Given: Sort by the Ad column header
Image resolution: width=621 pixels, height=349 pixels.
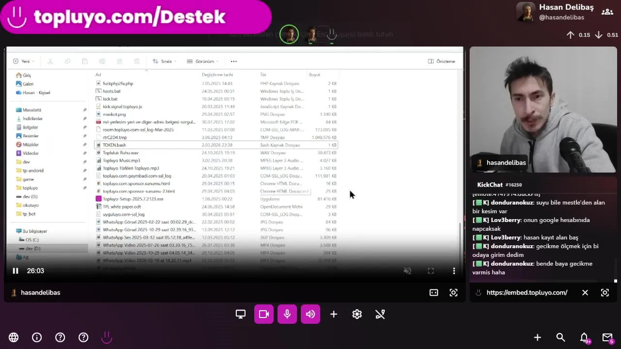Looking at the screenshot, I should [98, 75].
